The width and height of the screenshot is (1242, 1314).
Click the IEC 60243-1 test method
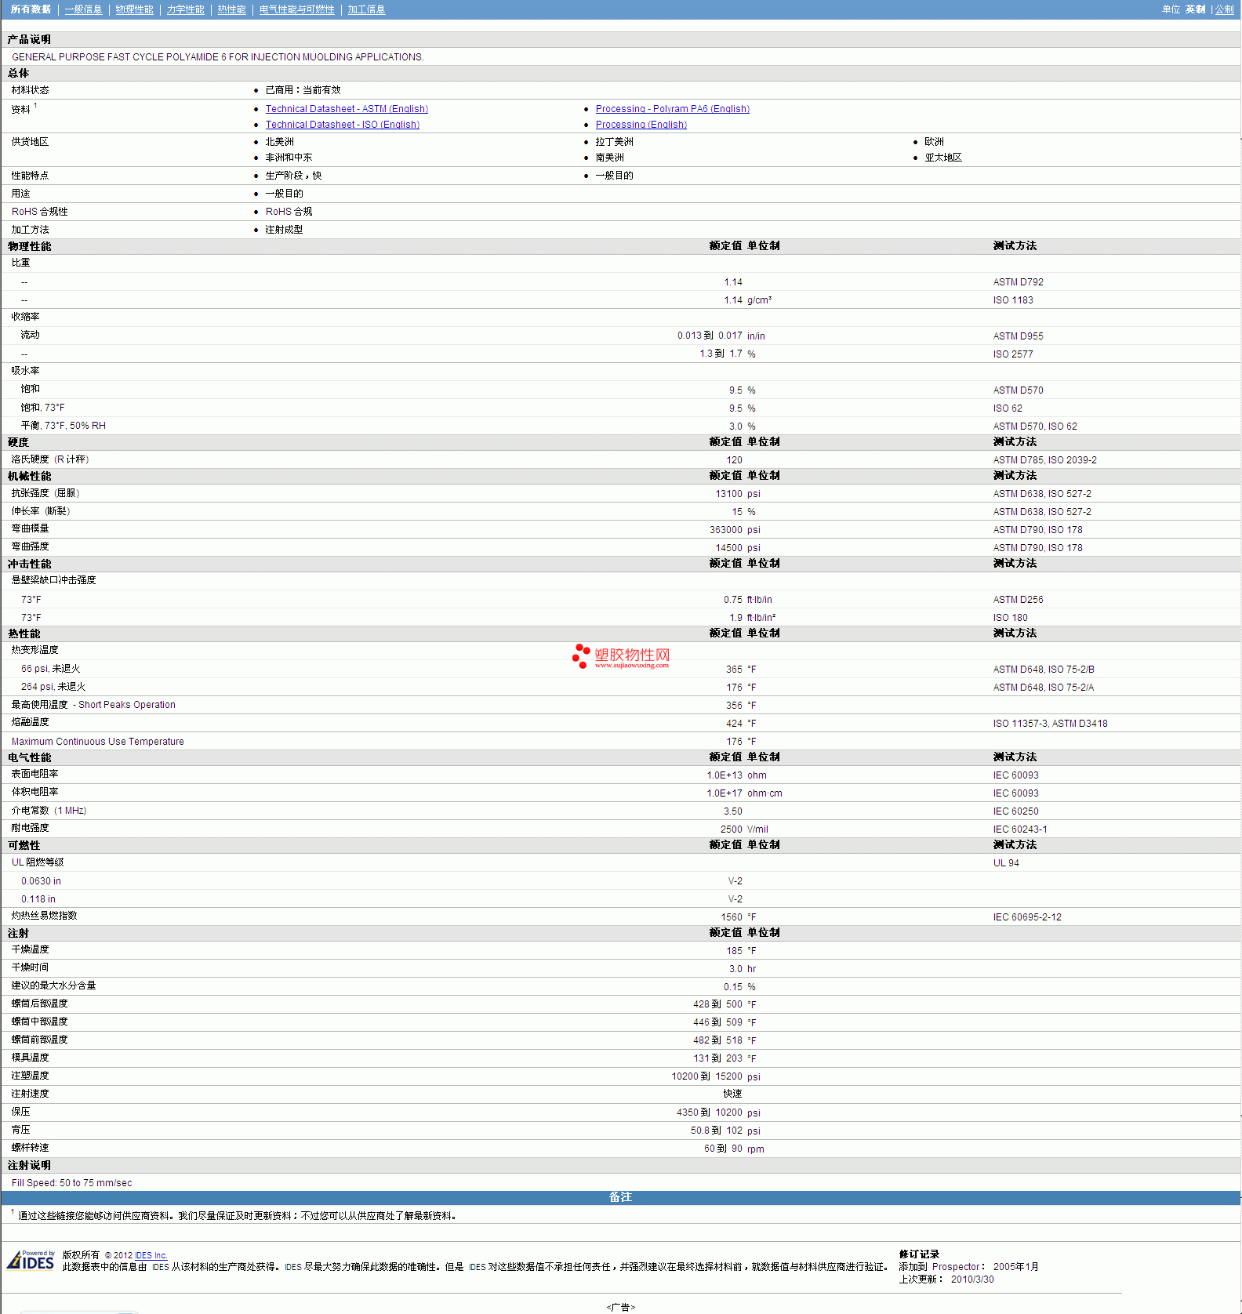[1019, 829]
